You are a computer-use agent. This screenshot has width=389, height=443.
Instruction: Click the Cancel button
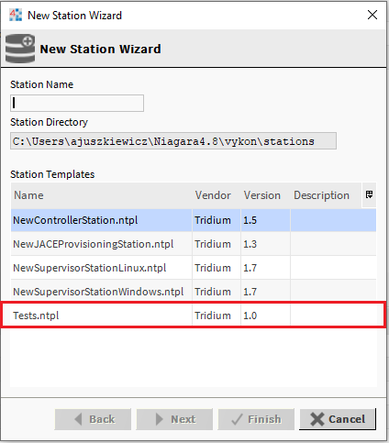coord(338,419)
